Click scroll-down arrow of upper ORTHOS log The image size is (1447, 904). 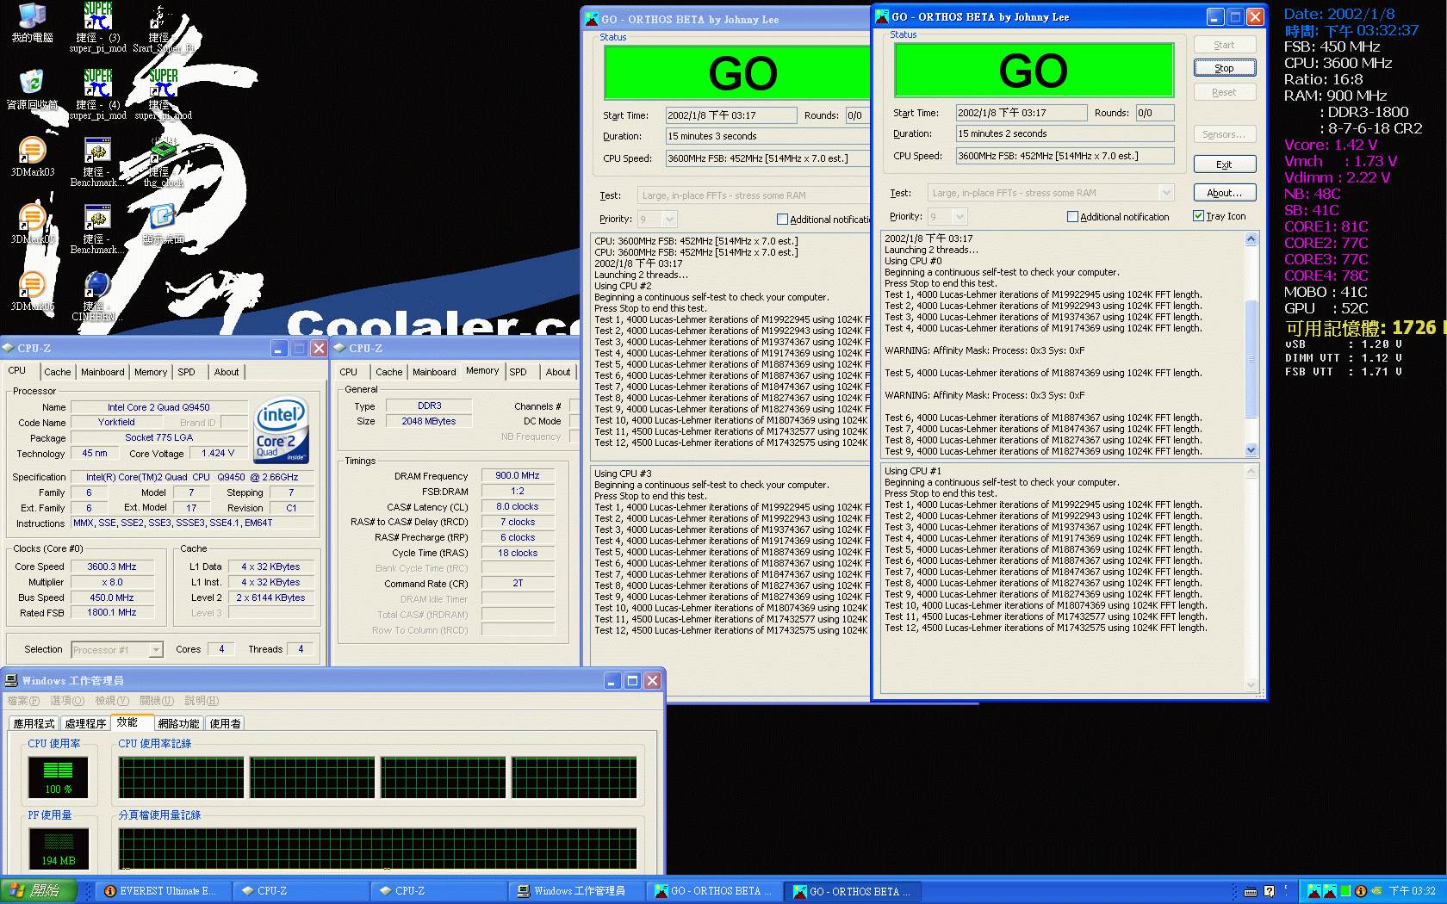pos(1251,449)
